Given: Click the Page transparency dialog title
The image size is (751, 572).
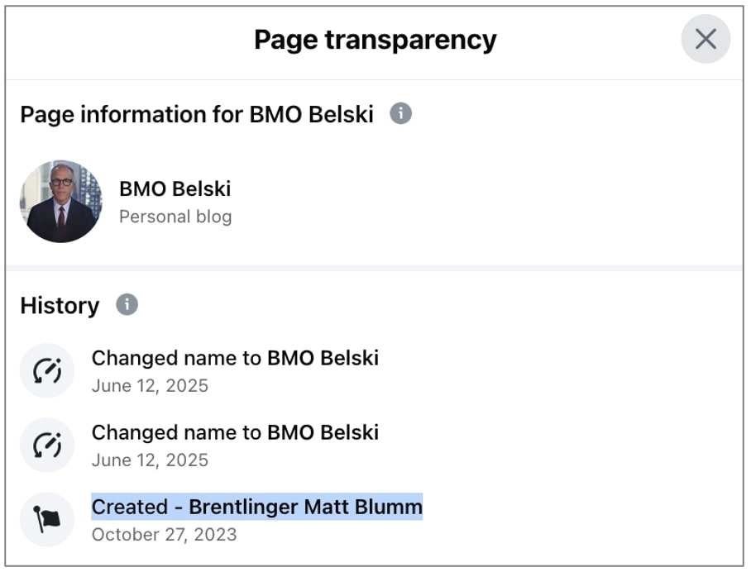Looking at the screenshot, I should click(375, 39).
